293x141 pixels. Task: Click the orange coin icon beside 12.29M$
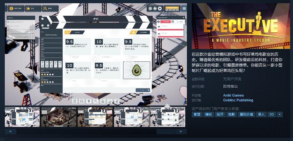133,32
